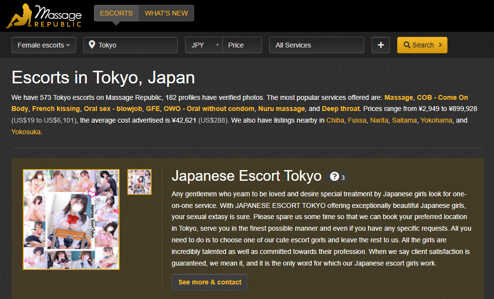Viewport: 494px width, 299px height.
Task: Click the Massage Republic logo
Action: [x=44, y=16]
